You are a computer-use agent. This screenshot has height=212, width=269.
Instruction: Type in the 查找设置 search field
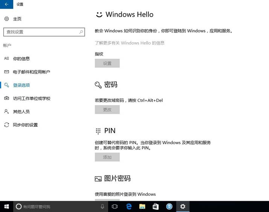point(41,32)
